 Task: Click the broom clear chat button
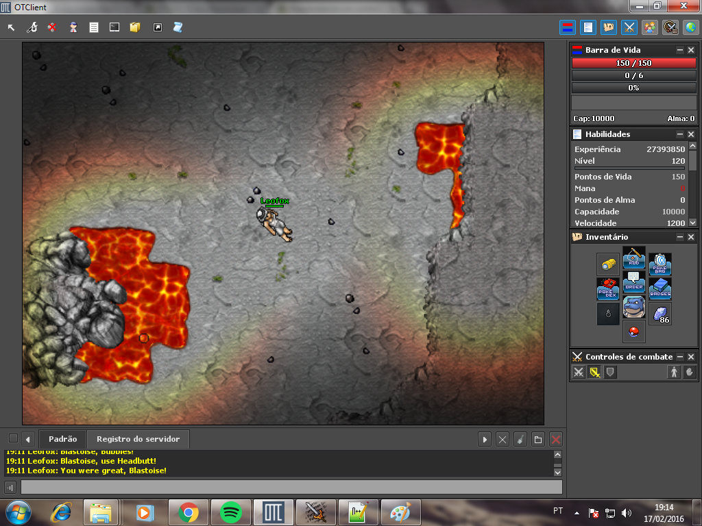pos(520,439)
